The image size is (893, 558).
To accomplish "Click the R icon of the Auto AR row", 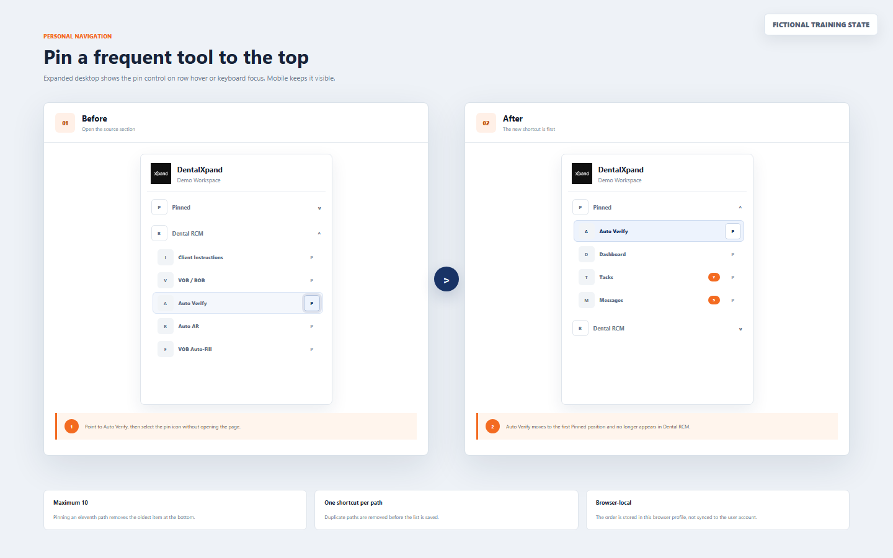I will click(166, 326).
